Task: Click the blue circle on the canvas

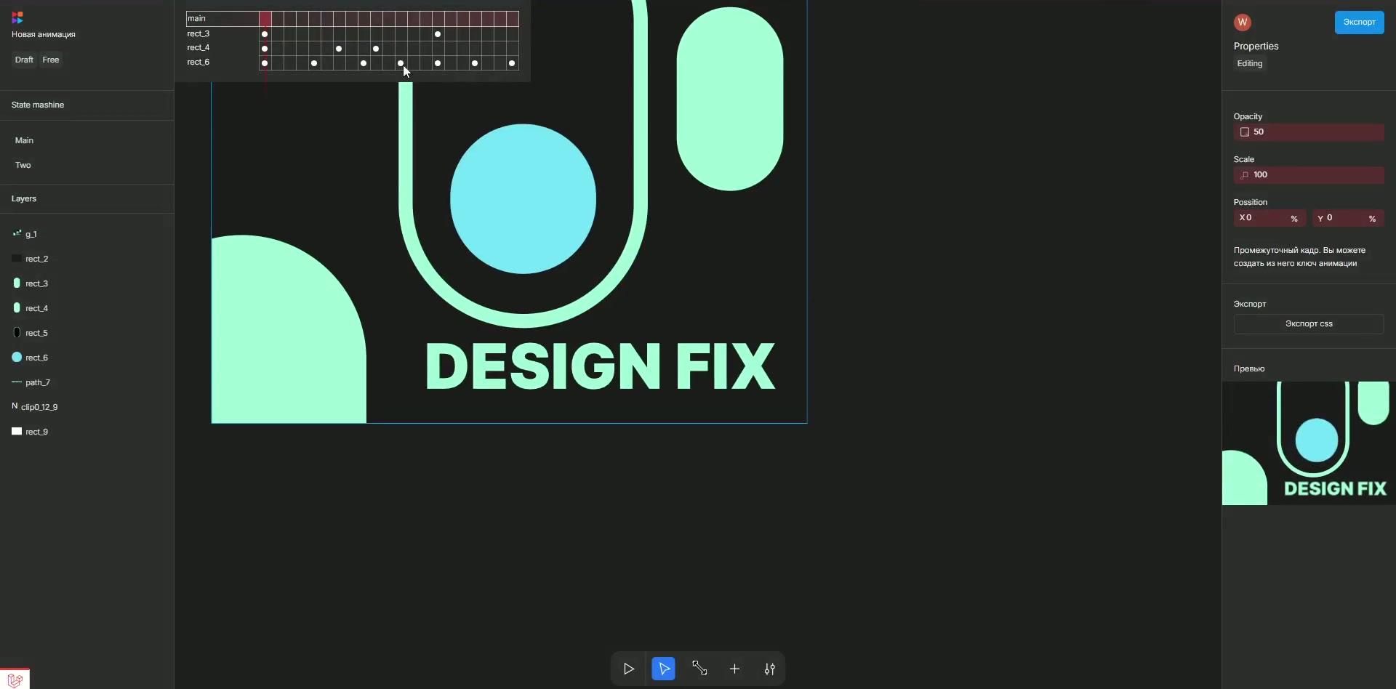Action: [x=523, y=198]
